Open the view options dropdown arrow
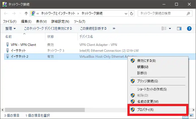 coord(170,29)
